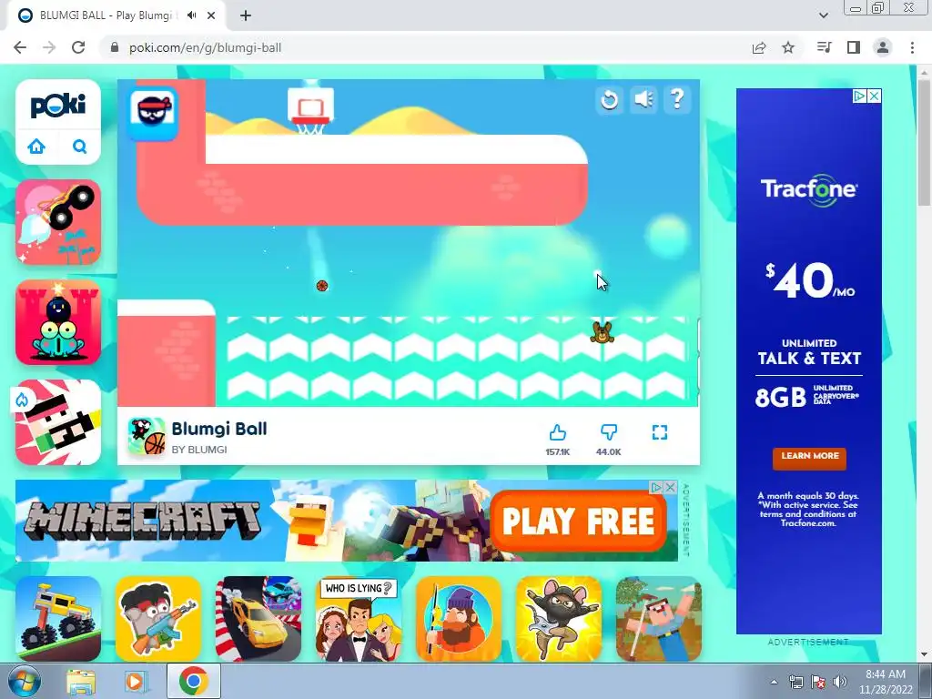The height and width of the screenshot is (699, 932).
Task: Open Chrome three-dot menu
Action: (912, 47)
